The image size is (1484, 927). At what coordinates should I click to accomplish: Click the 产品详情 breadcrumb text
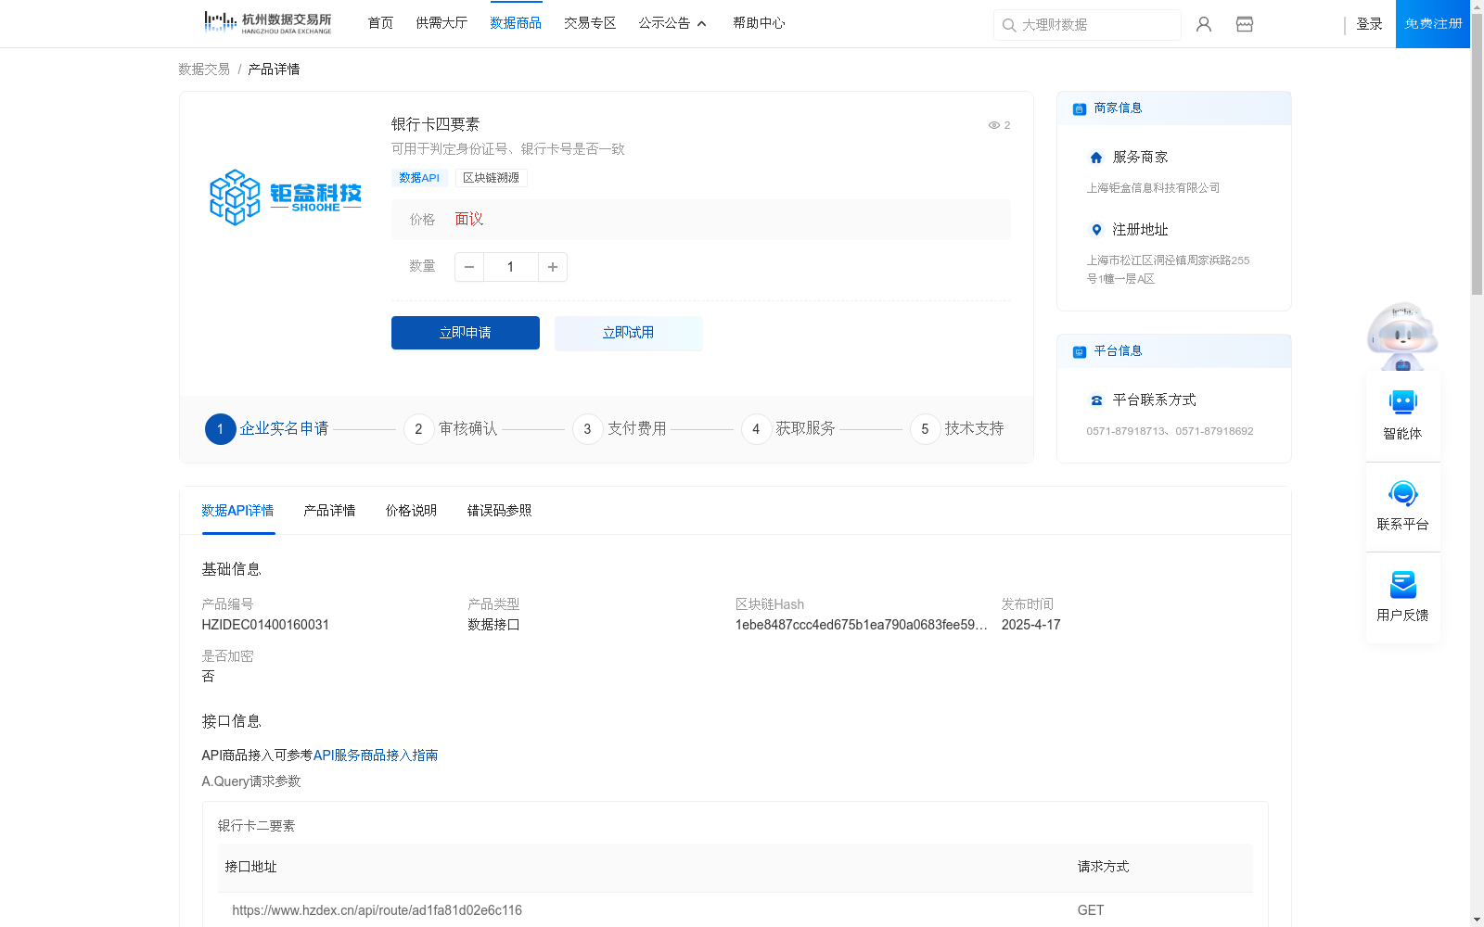274,70
